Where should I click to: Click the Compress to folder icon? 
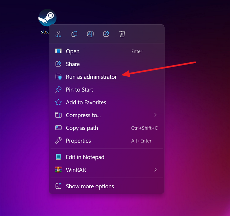click(58, 115)
